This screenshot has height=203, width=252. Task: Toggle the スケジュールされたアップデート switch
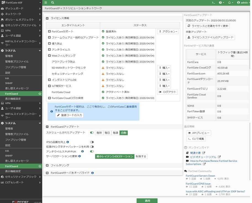point(92,133)
